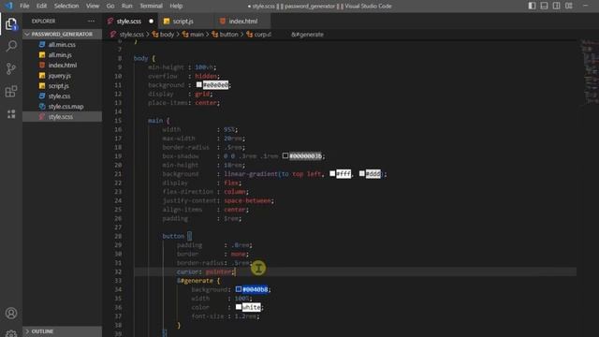Image resolution: width=599 pixels, height=337 pixels.
Task: Open color swatch for #ddd in gradient
Action: [x=362, y=174]
